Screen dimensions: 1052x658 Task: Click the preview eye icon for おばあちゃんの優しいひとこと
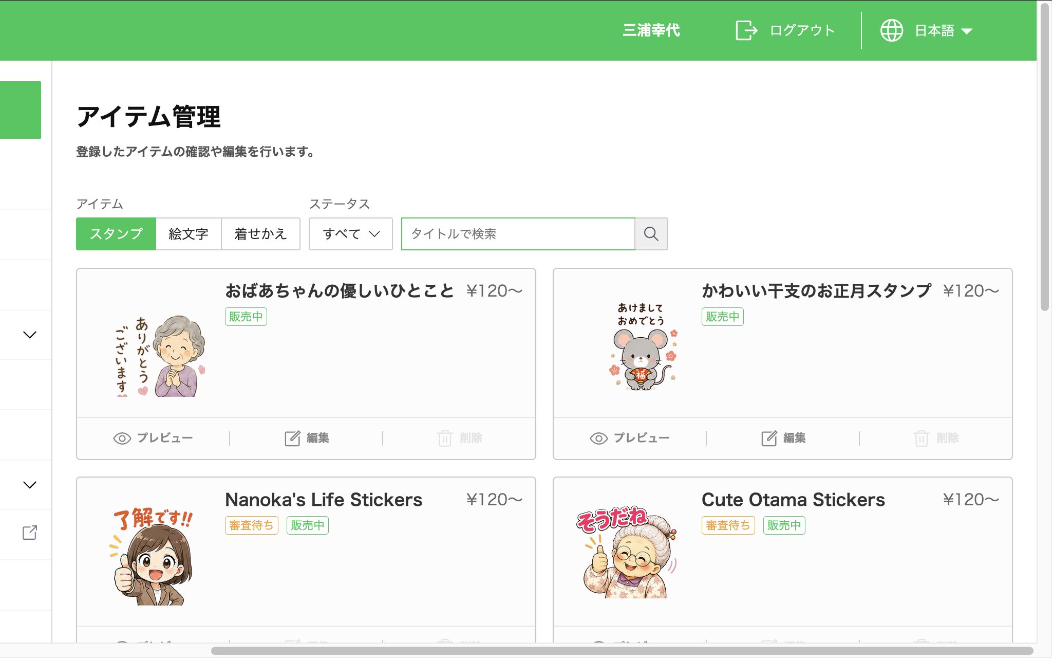(x=122, y=438)
